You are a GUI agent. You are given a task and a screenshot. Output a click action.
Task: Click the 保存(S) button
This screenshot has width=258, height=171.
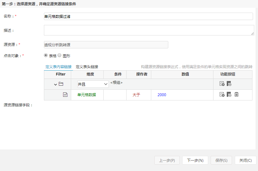221,160
